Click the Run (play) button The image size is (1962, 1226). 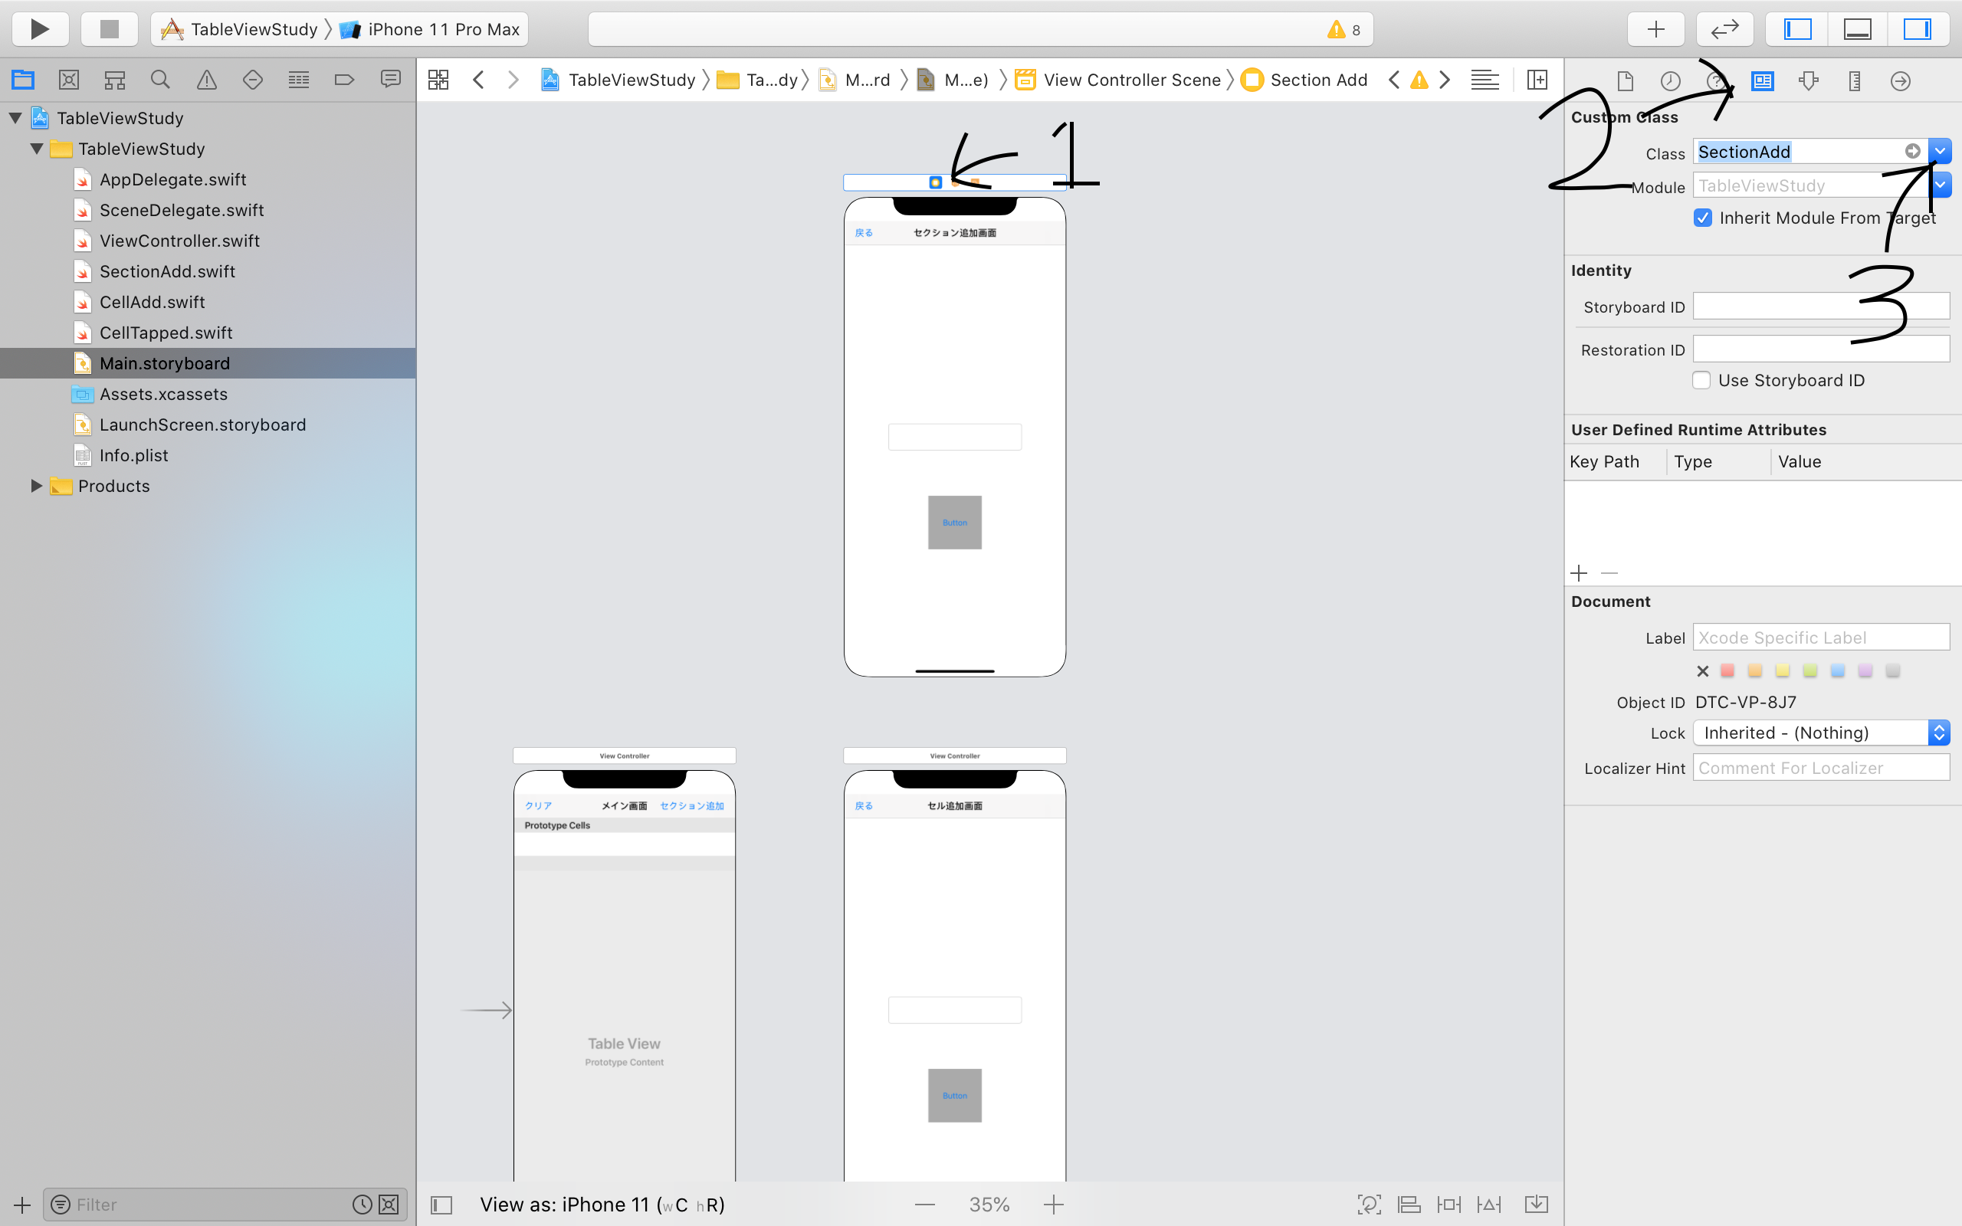[x=40, y=29]
